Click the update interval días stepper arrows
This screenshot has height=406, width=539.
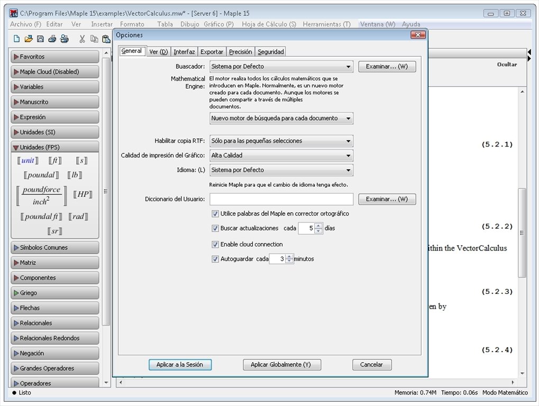(318, 228)
